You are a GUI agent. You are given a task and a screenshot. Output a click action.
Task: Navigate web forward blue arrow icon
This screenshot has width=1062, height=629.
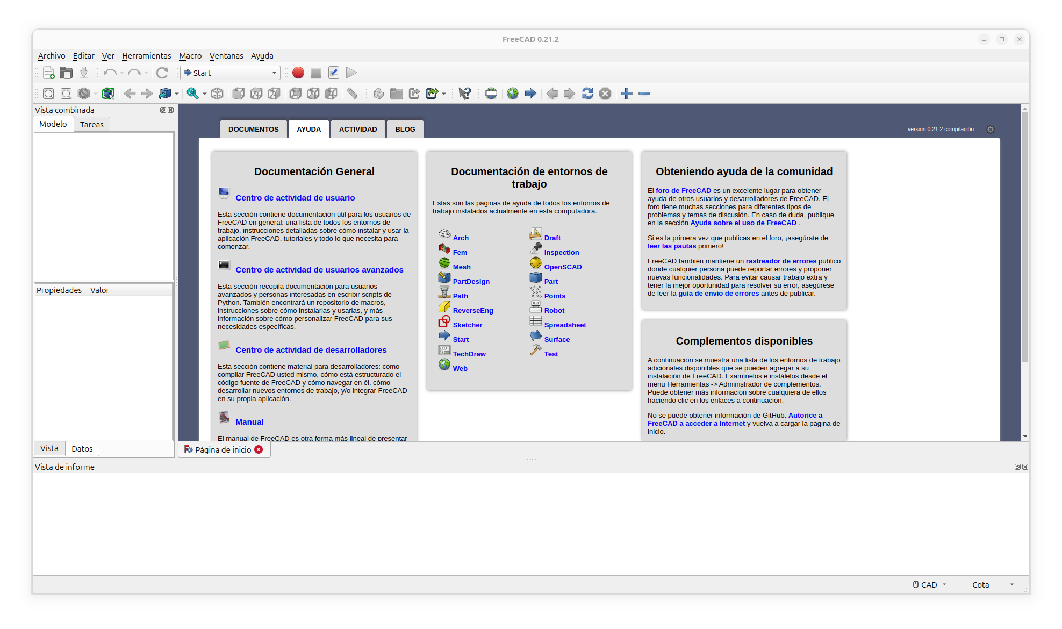(530, 94)
